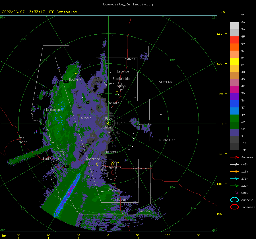Click the Didsbury town label
Image resolution: width=256 pixels, height=239 pixels.
point(108,127)
